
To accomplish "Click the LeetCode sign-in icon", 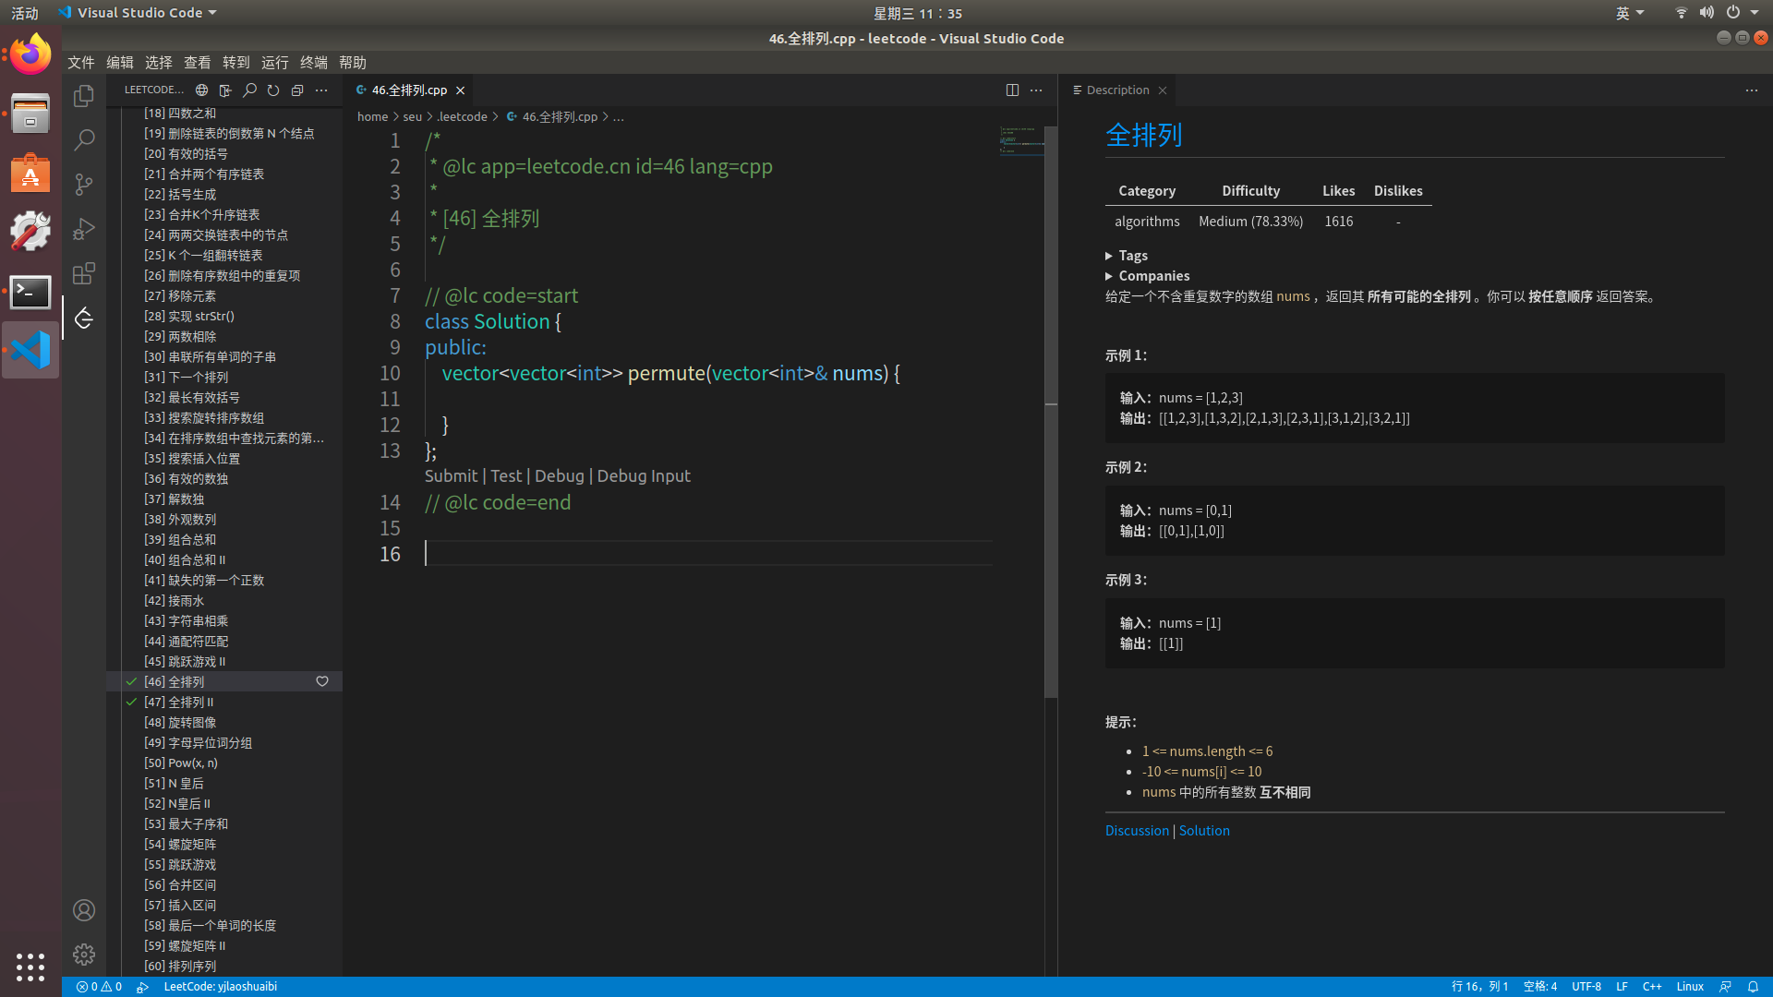I will [225, 90].
